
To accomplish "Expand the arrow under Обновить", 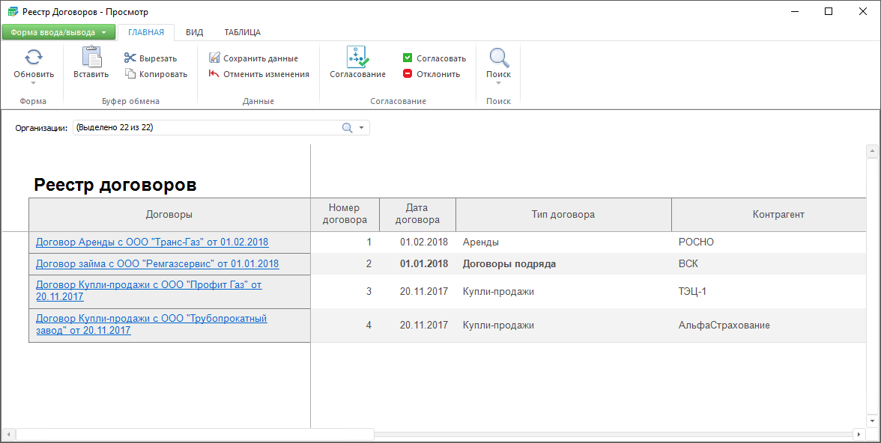I will (x=34, y=83).
